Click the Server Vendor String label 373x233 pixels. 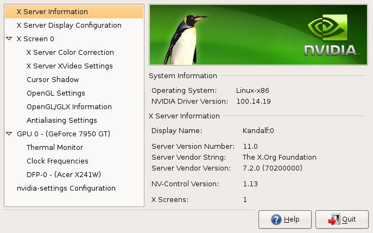click(188, 158)
